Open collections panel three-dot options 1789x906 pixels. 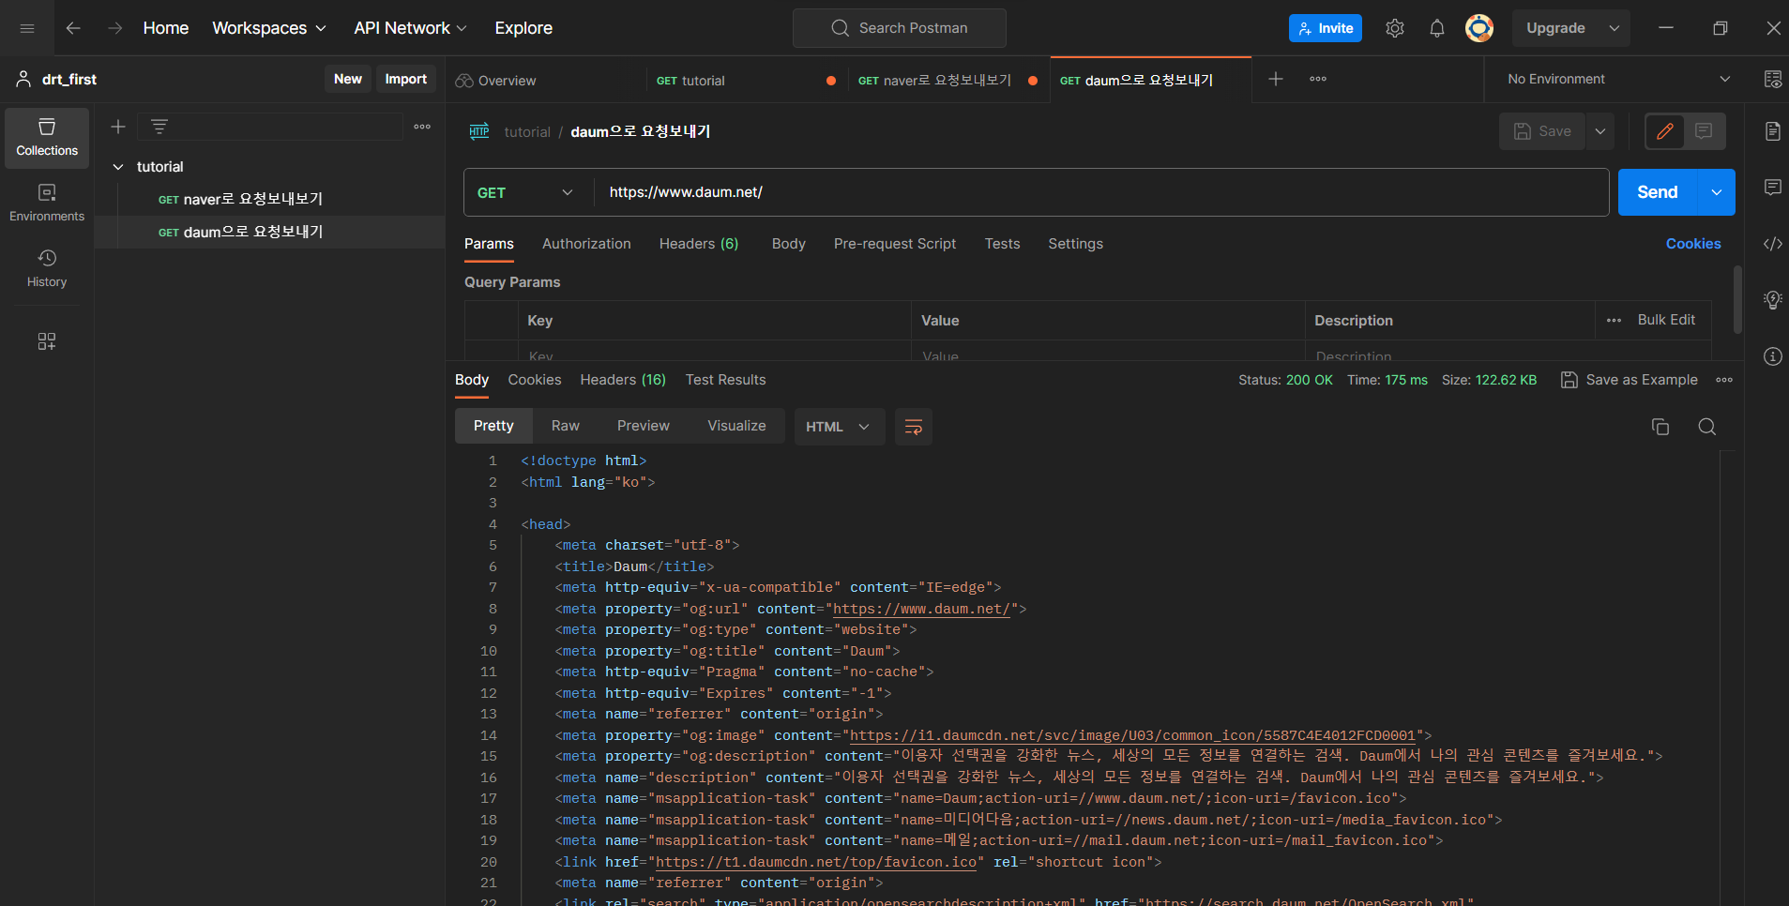(x=422, y=127)
